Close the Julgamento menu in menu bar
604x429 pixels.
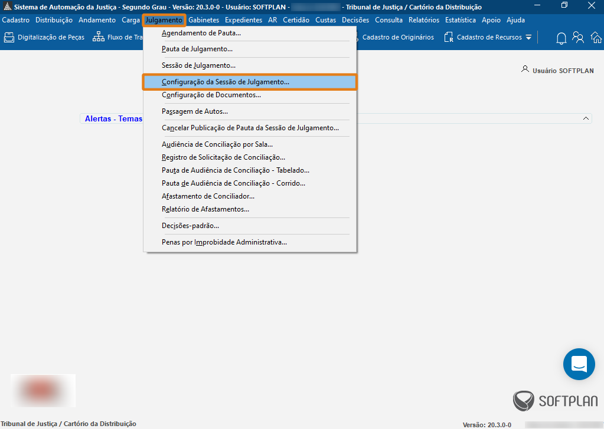[x=164, y=20]
